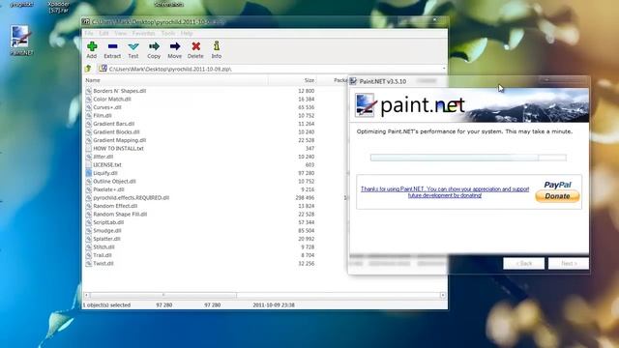Click the horizontal scrollbar in file list
Viewport: 619px width, 348px height.
(163, 295)
